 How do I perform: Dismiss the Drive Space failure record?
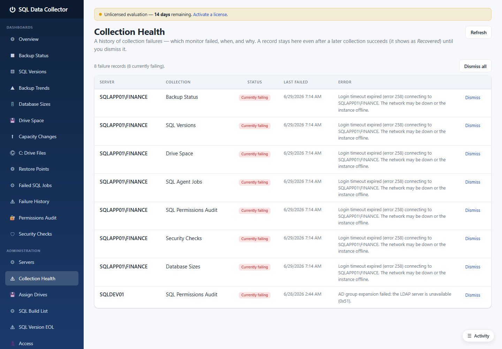pos(473,154)
